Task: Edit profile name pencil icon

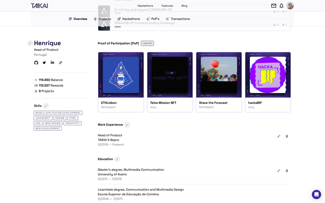Action: point(30,43)
